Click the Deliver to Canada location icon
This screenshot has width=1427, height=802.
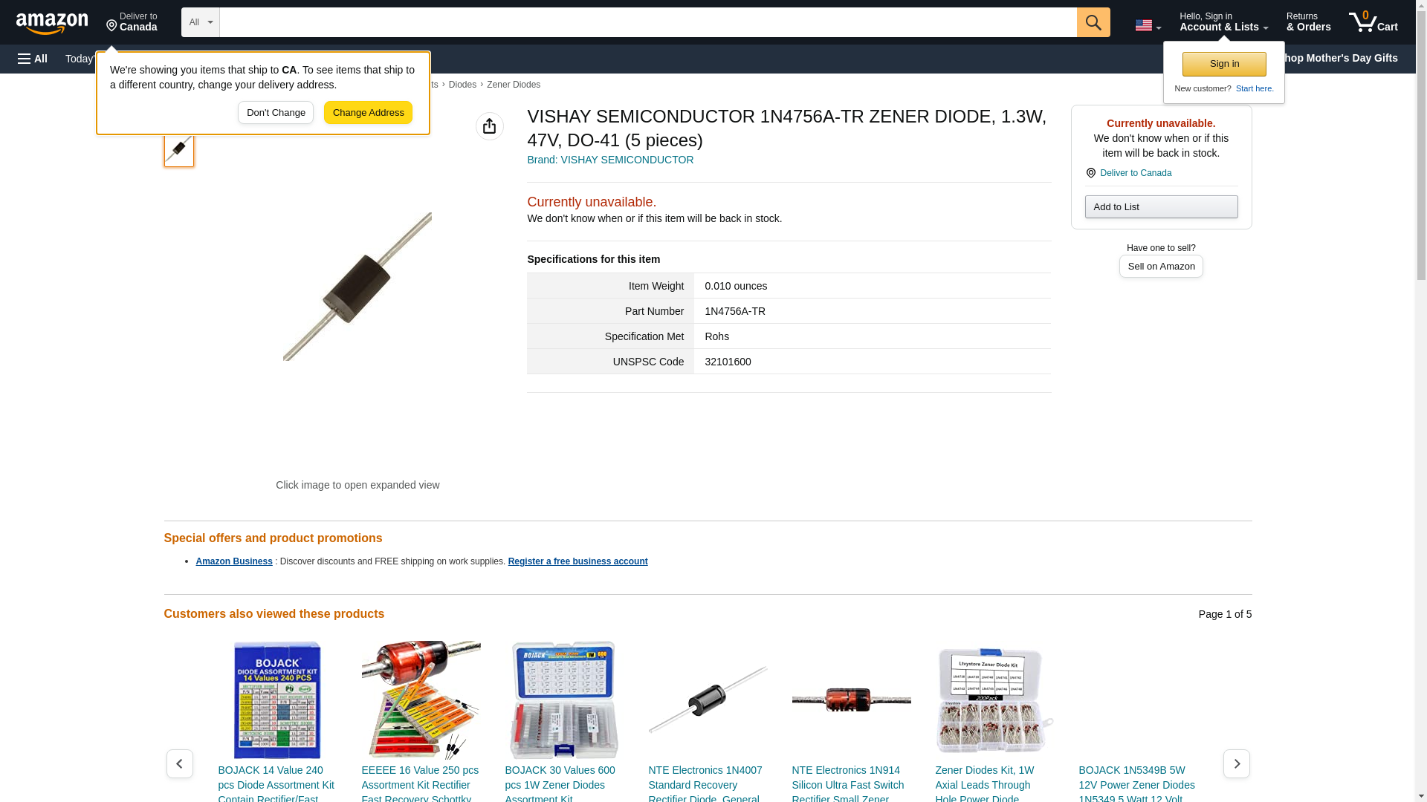(1090, 173)
